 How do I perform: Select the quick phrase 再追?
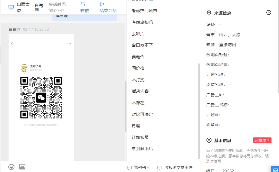pos(136,126)
